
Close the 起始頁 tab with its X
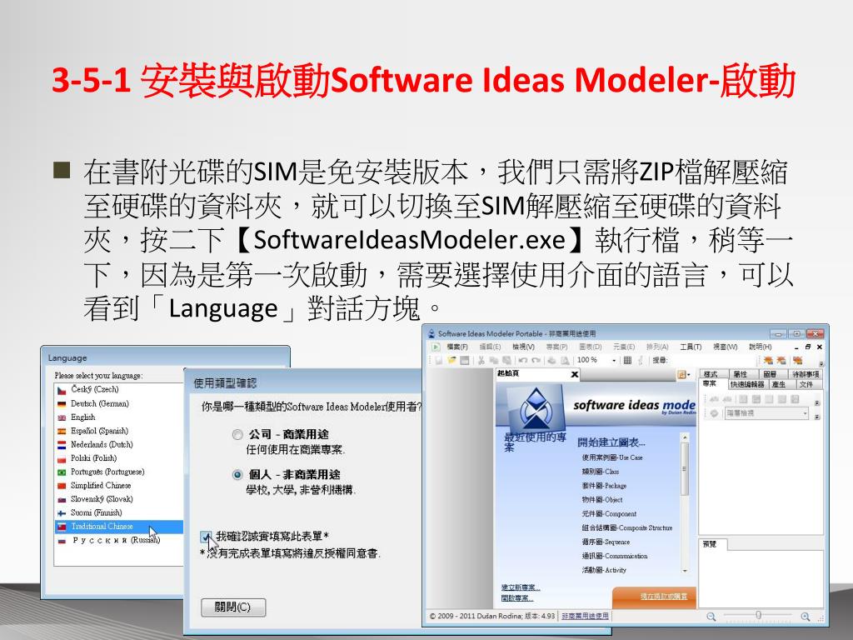575,374
